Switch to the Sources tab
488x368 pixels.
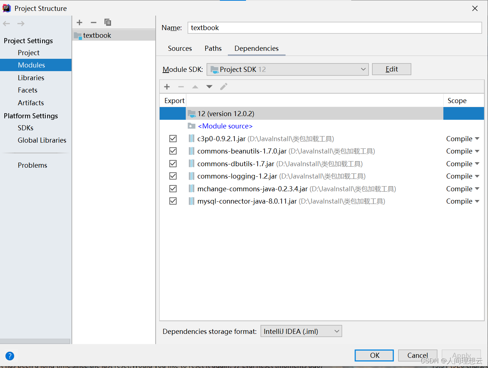coord(180,48)
